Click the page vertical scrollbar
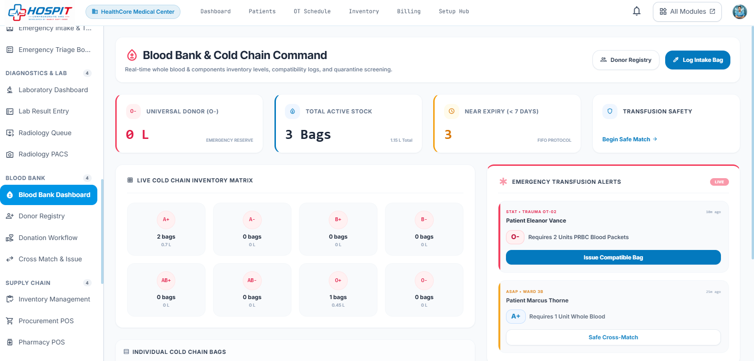Viewport: 754px width, 361px height. (752, 142)
